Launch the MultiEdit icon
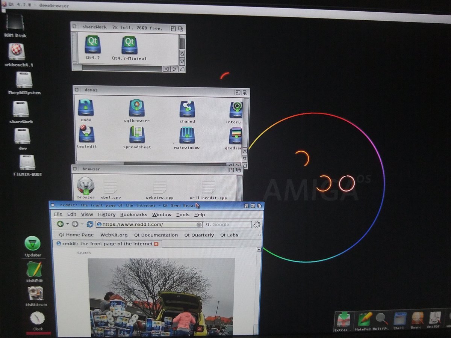Viewport: 451px width, 338px height. (x=34, y=269)
